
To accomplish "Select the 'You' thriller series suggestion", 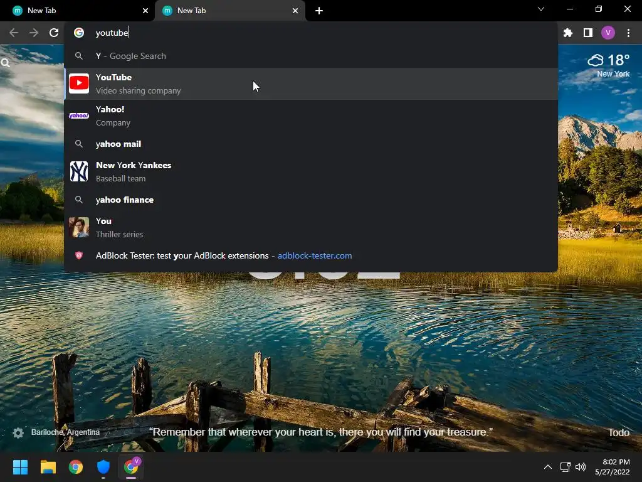I will coord(311,227).
